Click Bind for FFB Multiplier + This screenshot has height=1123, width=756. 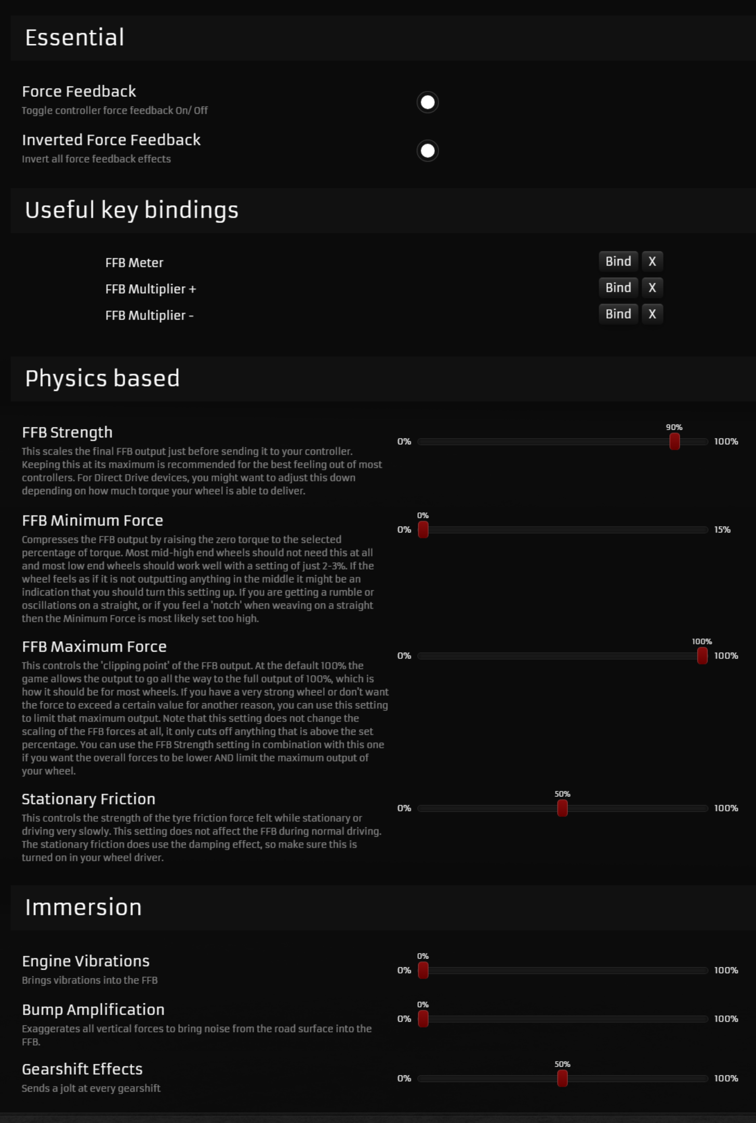(618, 288)
